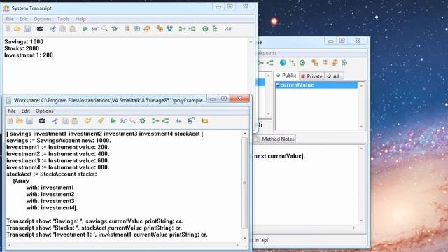448x252 pixels.
Task: Click the glasses Inspect icon in Workspace toolbar
Action: pos(123,121)
